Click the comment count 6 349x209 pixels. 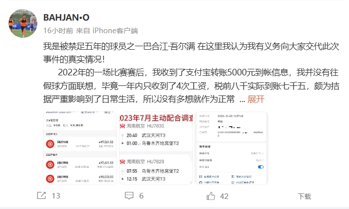(x=141, y=196)
